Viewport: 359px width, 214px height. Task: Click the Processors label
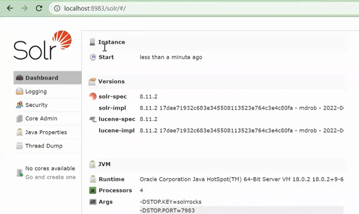(115, 190)
